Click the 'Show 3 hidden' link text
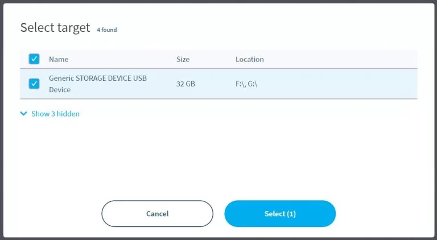Image resolution: width=437 pixels, height=240 pixels. 55,114
